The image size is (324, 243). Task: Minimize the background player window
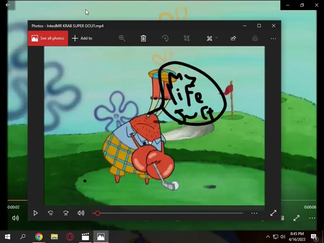click(x=288, y=5)
